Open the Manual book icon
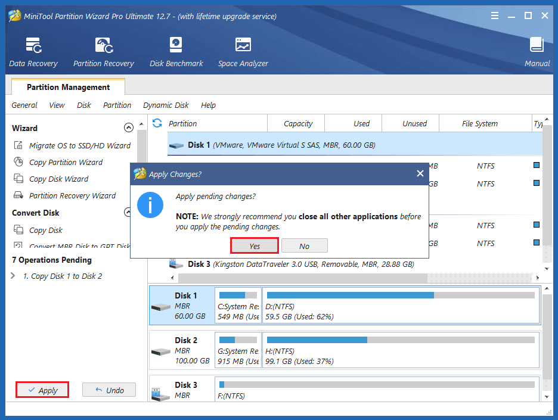558x420 pixels. coord(537,45)
